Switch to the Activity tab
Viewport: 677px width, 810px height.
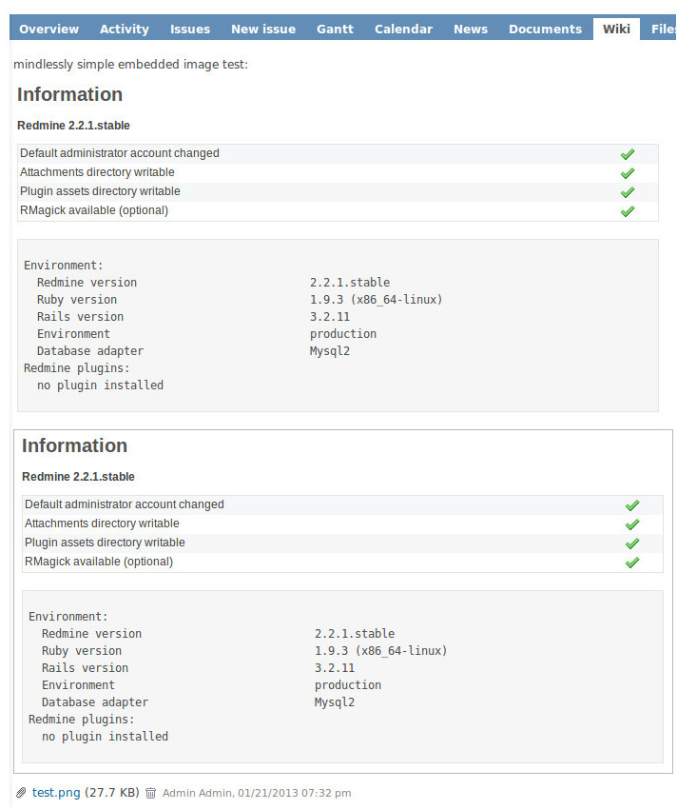coord(125,29)
